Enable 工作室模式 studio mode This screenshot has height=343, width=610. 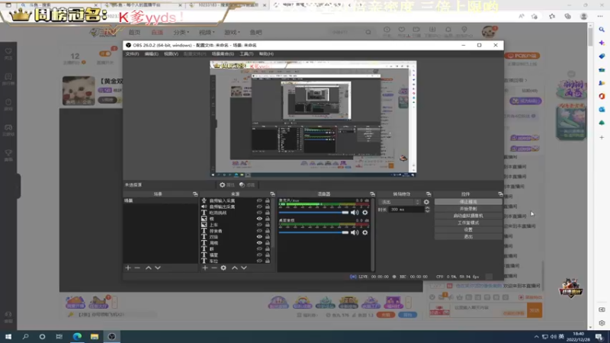pos(468,223)
